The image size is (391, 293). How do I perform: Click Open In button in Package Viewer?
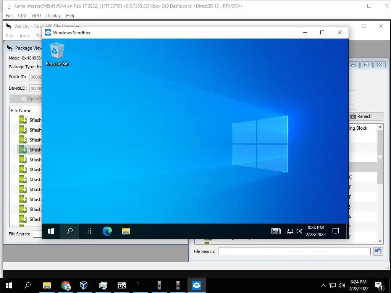(26, 99)
